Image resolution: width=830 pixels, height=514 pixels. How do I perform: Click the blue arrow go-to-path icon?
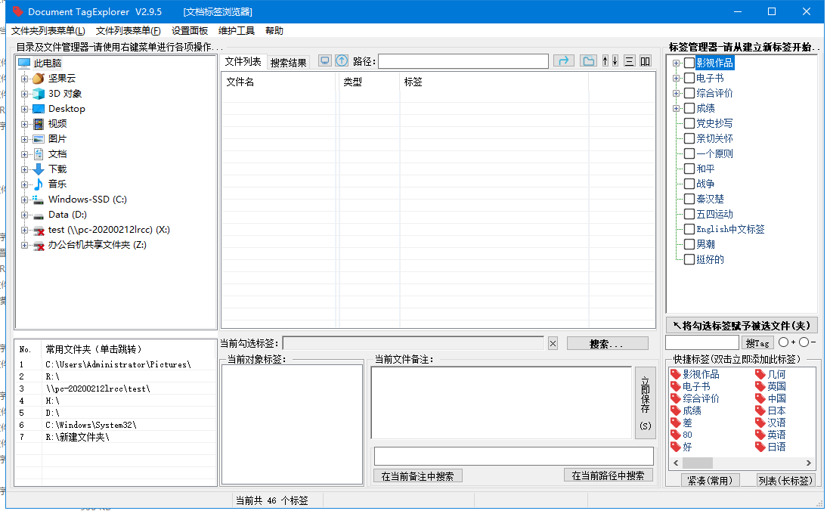[563, 61]
